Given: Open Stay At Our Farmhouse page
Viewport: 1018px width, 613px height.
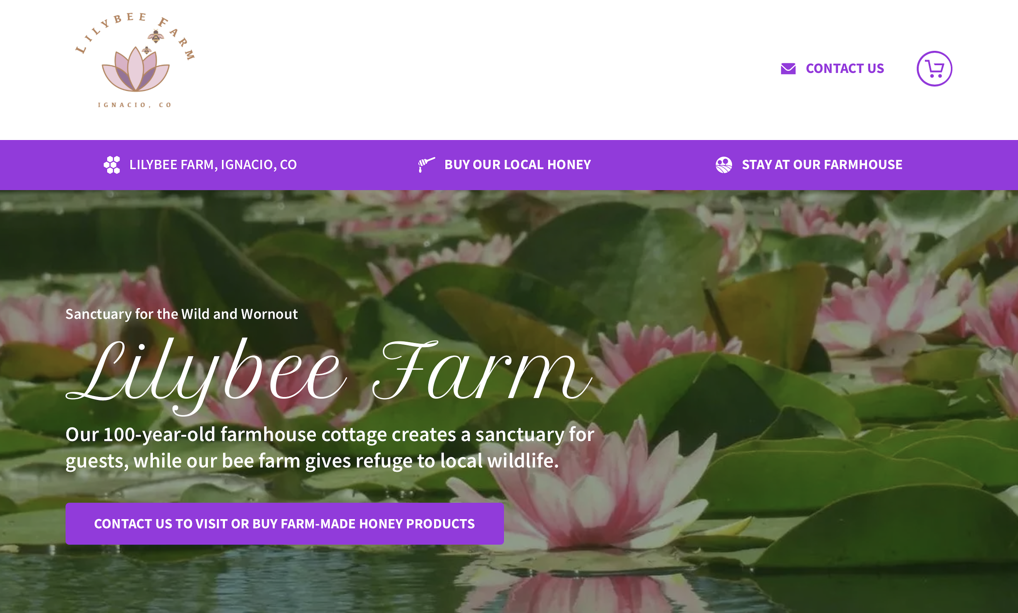Looking at the screenshot, I should point(822,165).
